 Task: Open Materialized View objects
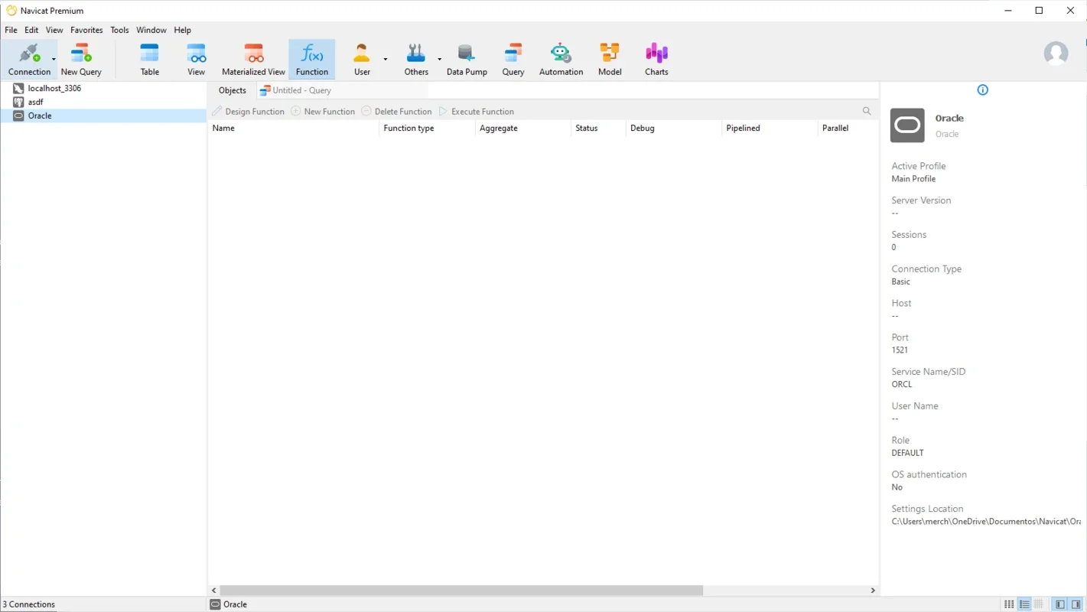coord(253,60)
